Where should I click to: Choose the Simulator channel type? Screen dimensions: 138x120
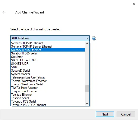pyautogui.click(x=48, y=57)
